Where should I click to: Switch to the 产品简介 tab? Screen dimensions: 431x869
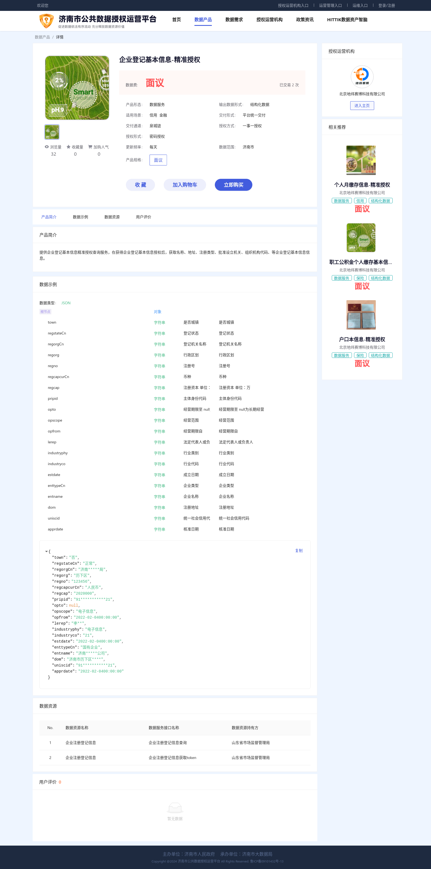point(49,217)
